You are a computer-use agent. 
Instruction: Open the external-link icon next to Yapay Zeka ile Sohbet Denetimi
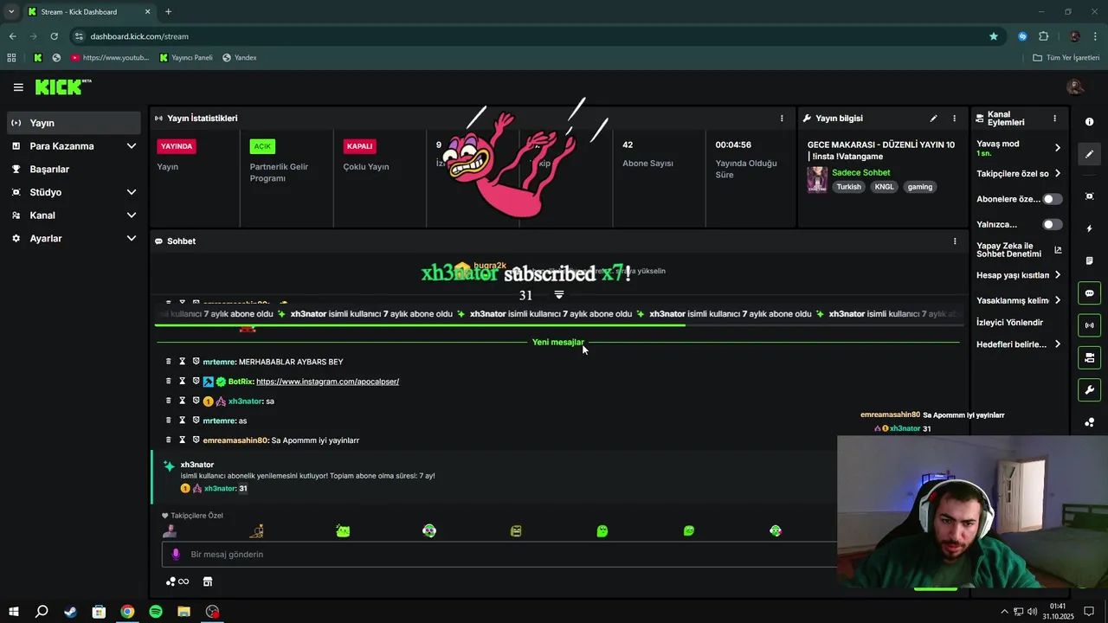1058,250
